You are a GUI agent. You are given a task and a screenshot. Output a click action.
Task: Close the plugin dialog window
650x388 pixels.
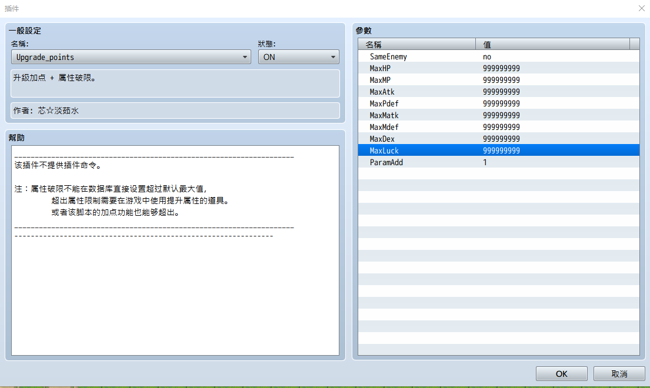pyautogui.click(x=641, y=8)
